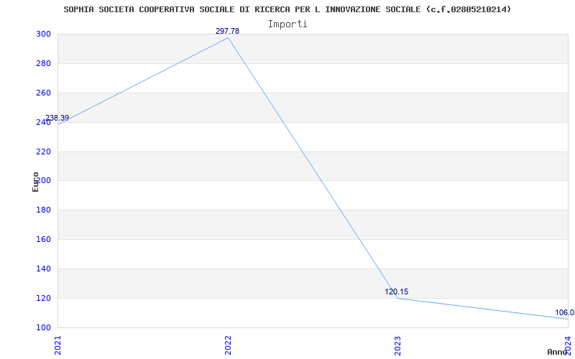Click the 120 y-axis value
The image size is (575, 359).
point(43,298)
